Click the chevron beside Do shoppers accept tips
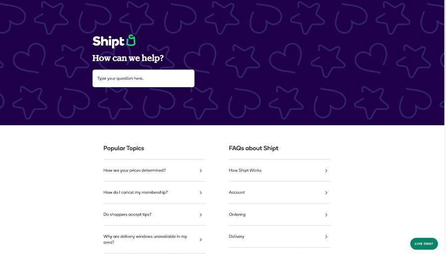Screen dimensions: 446x254 point(201,215)
